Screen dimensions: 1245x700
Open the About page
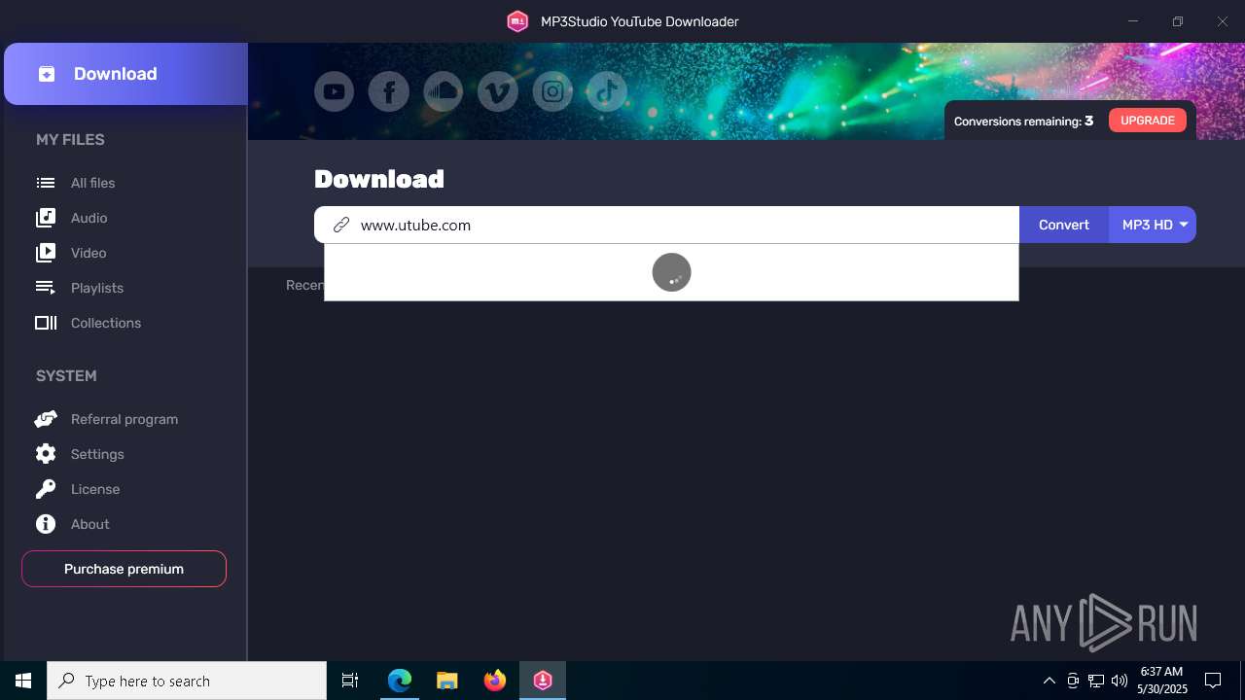coord(90,524)
